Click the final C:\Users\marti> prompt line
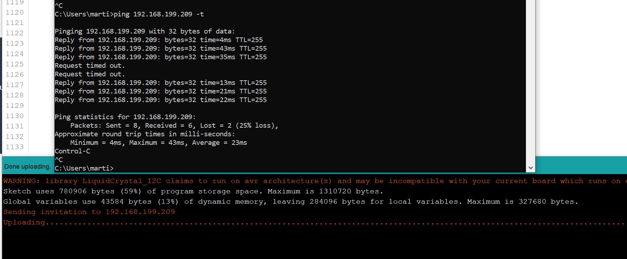The width and height of the screenshot is (627, 259). click(84, 168)
